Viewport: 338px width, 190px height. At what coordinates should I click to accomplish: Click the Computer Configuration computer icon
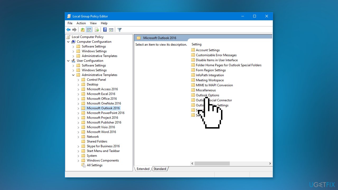pyautogui.click(x=73, y=42)
